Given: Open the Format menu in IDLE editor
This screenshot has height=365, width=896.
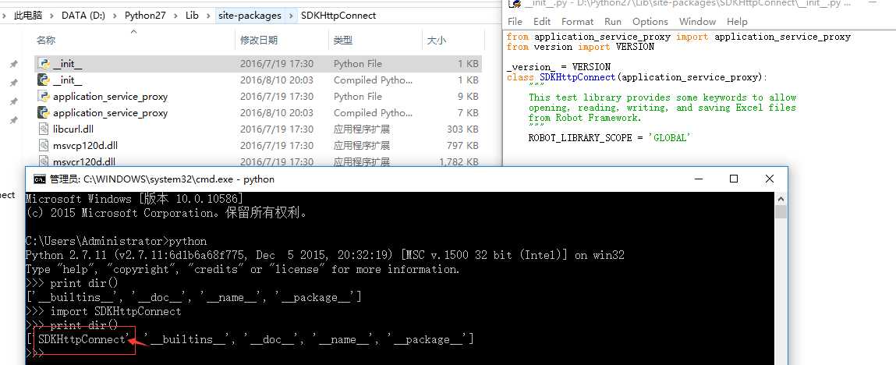Looking at the screenshot, I should (x=577, y=21).
